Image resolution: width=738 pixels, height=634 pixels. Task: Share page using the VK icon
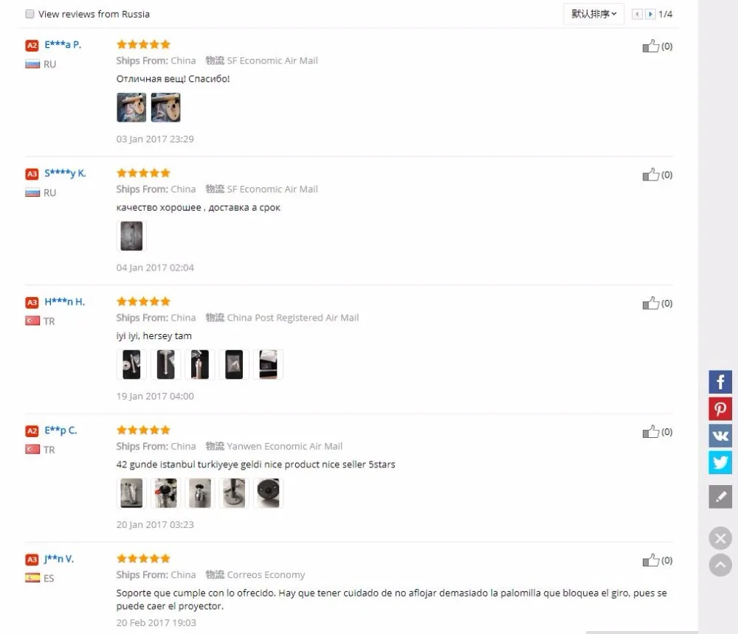(720, 436)
